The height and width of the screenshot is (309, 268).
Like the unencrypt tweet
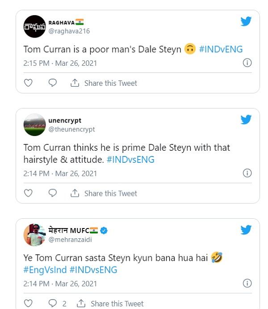click(28, 193)
